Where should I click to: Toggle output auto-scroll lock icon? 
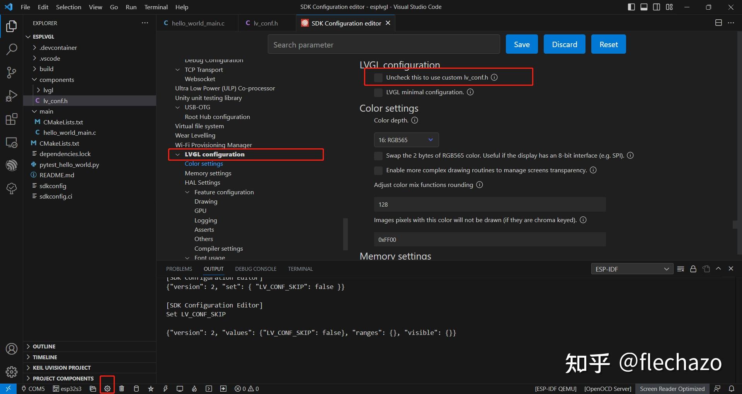point(693,269)
